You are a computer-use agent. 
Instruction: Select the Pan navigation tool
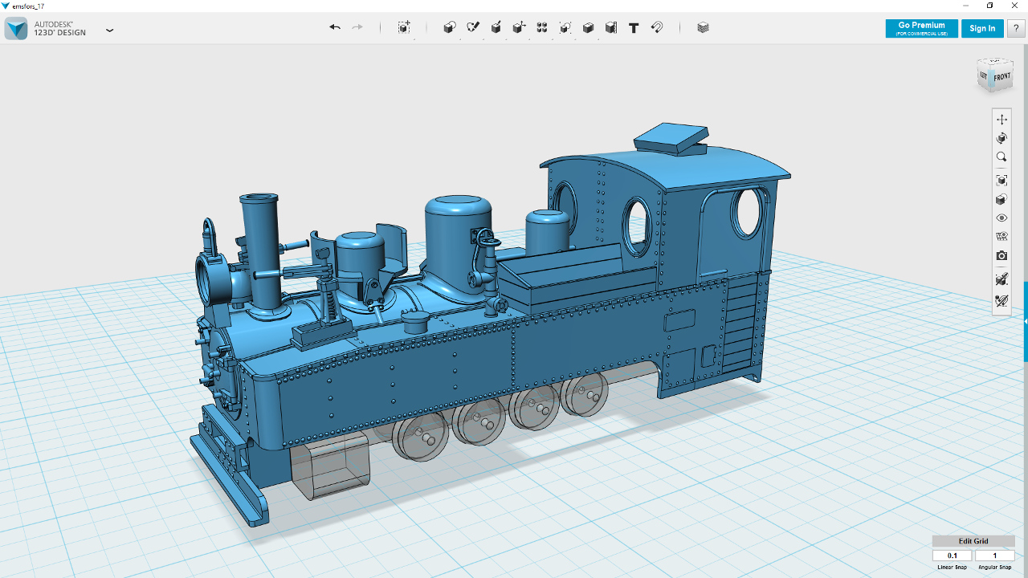[1001, 120]
